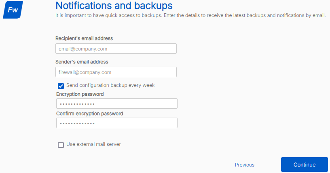Click into the Confirm encryption password field
Image resolution: width=330 pixels, height=173 pixels.
coord(117,123)
